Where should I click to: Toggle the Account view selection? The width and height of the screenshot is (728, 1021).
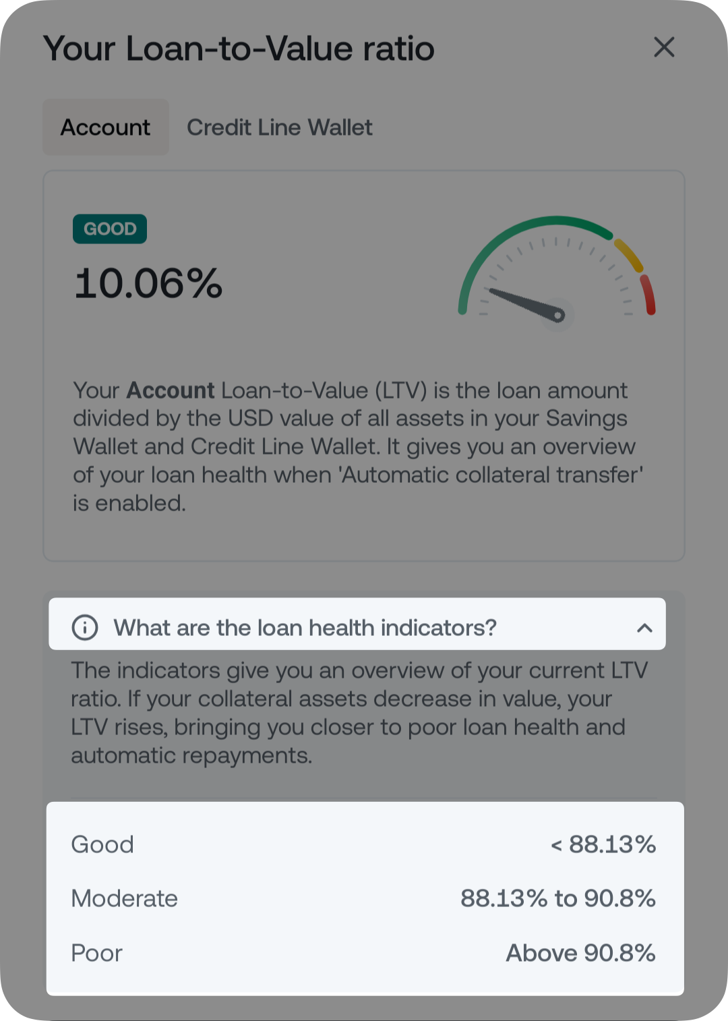[105, 127]
